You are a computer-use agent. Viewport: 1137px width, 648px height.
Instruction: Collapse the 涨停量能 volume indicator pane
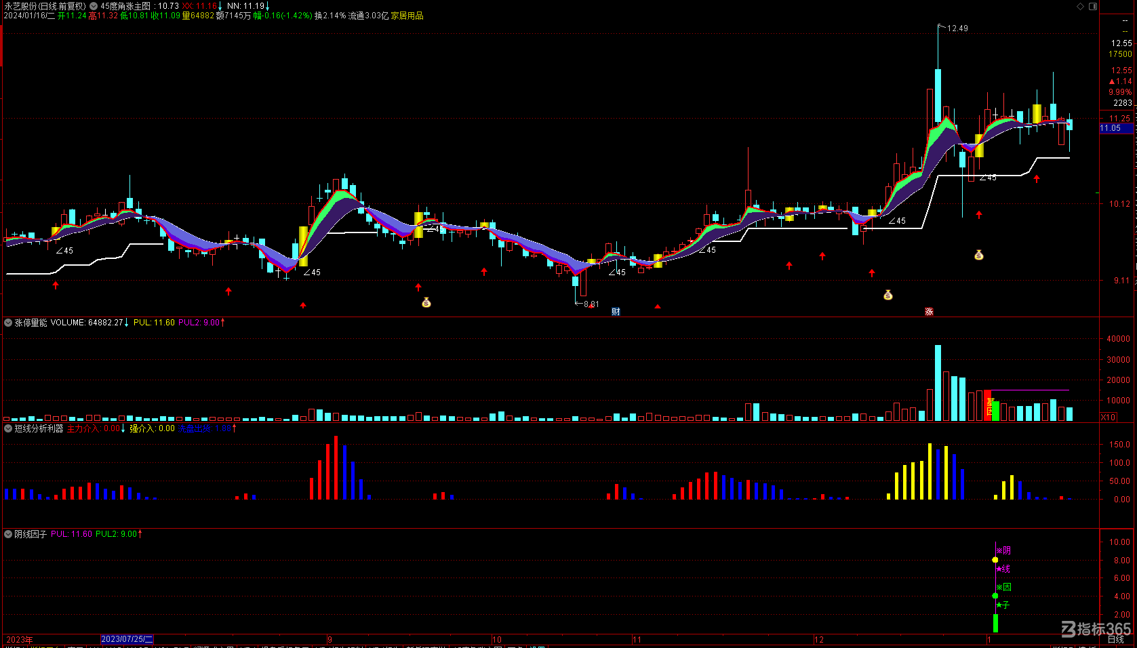(x=8, y=323)
